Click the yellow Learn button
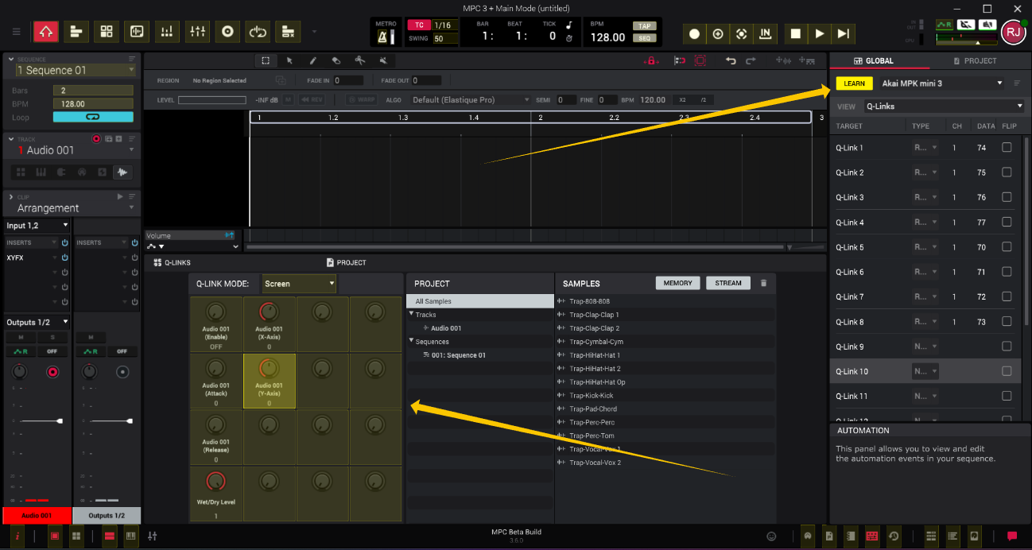 [855, 83]
